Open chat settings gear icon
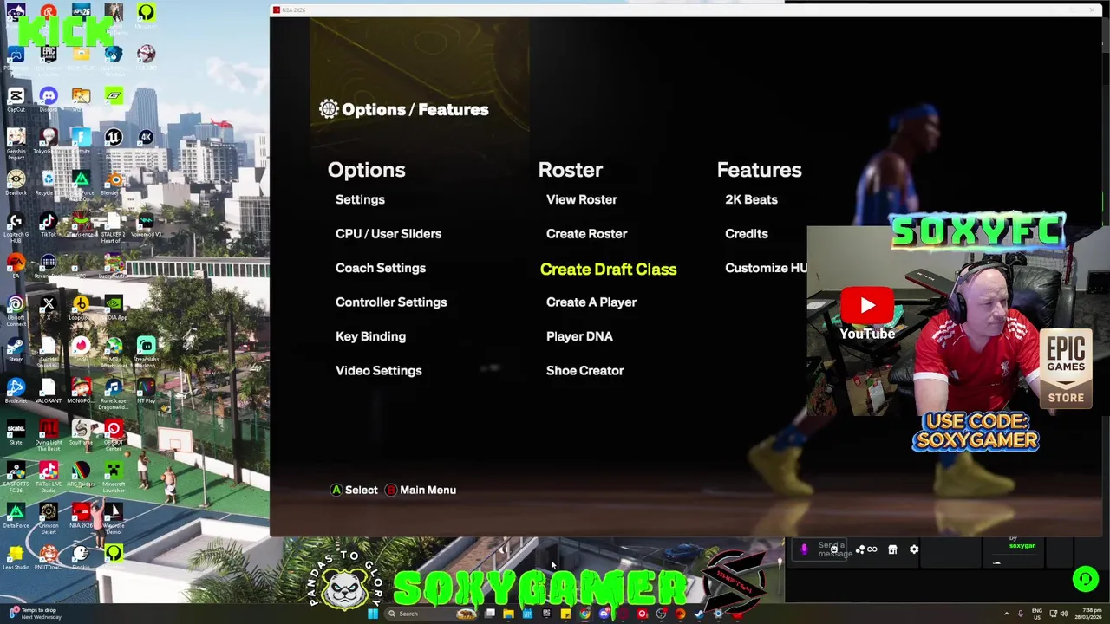This screenshot has width=1110, height=624. click(x=914, y=549)
